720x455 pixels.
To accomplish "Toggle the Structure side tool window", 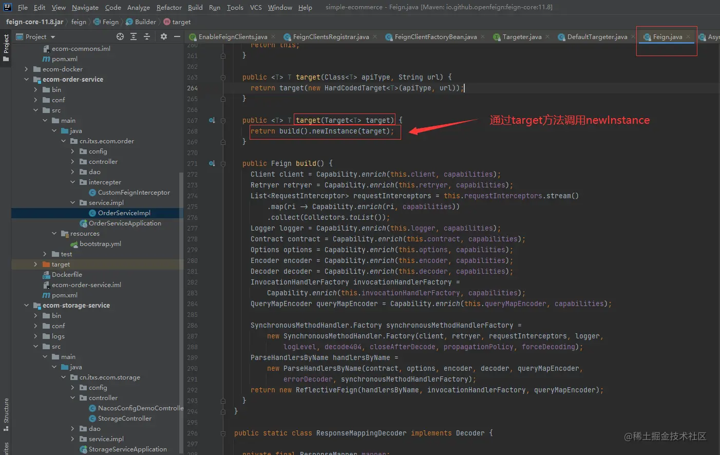I will (x=6, y=414).
